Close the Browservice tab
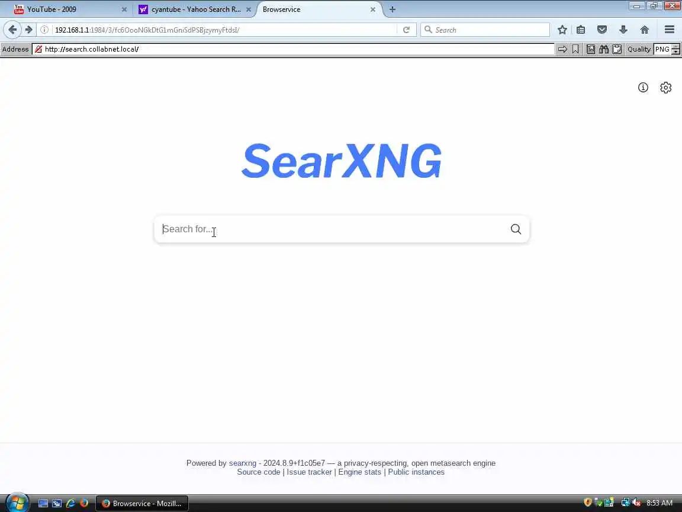Viewport: 682px width, 512px height. (x=373, y=9)
